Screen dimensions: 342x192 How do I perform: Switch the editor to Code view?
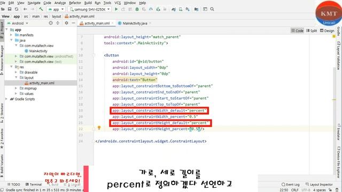pos(297,31)
